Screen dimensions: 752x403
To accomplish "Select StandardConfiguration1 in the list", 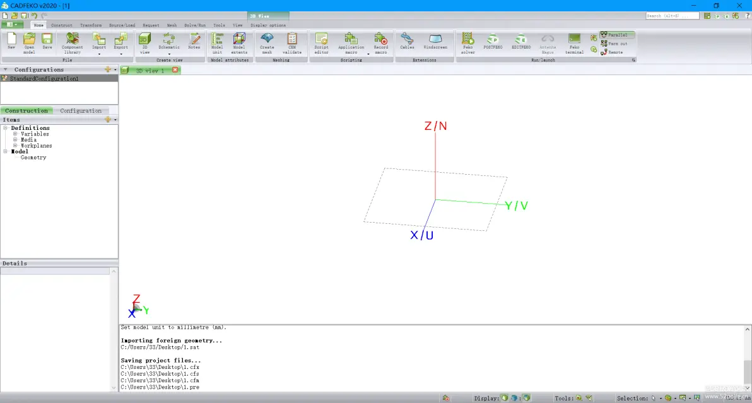I will coord(59,79).
